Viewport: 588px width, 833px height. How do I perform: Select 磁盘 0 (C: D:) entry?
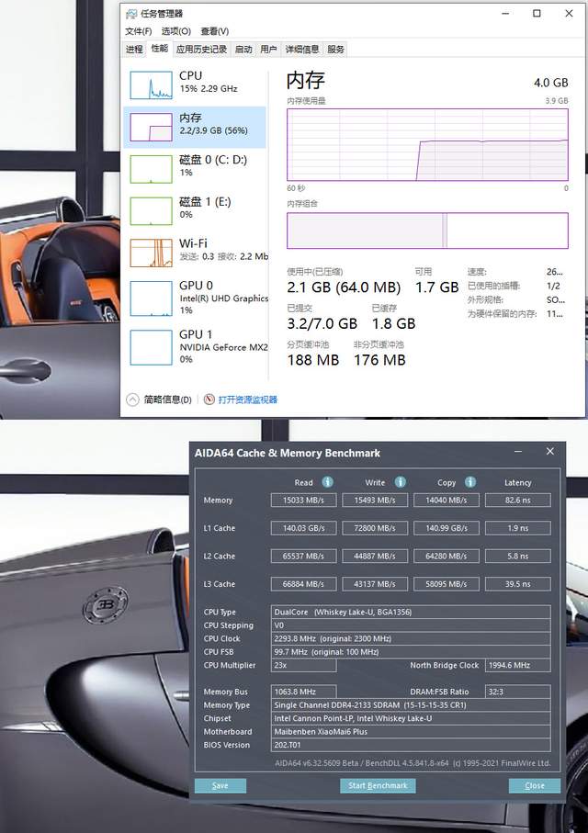click(196, 169)
